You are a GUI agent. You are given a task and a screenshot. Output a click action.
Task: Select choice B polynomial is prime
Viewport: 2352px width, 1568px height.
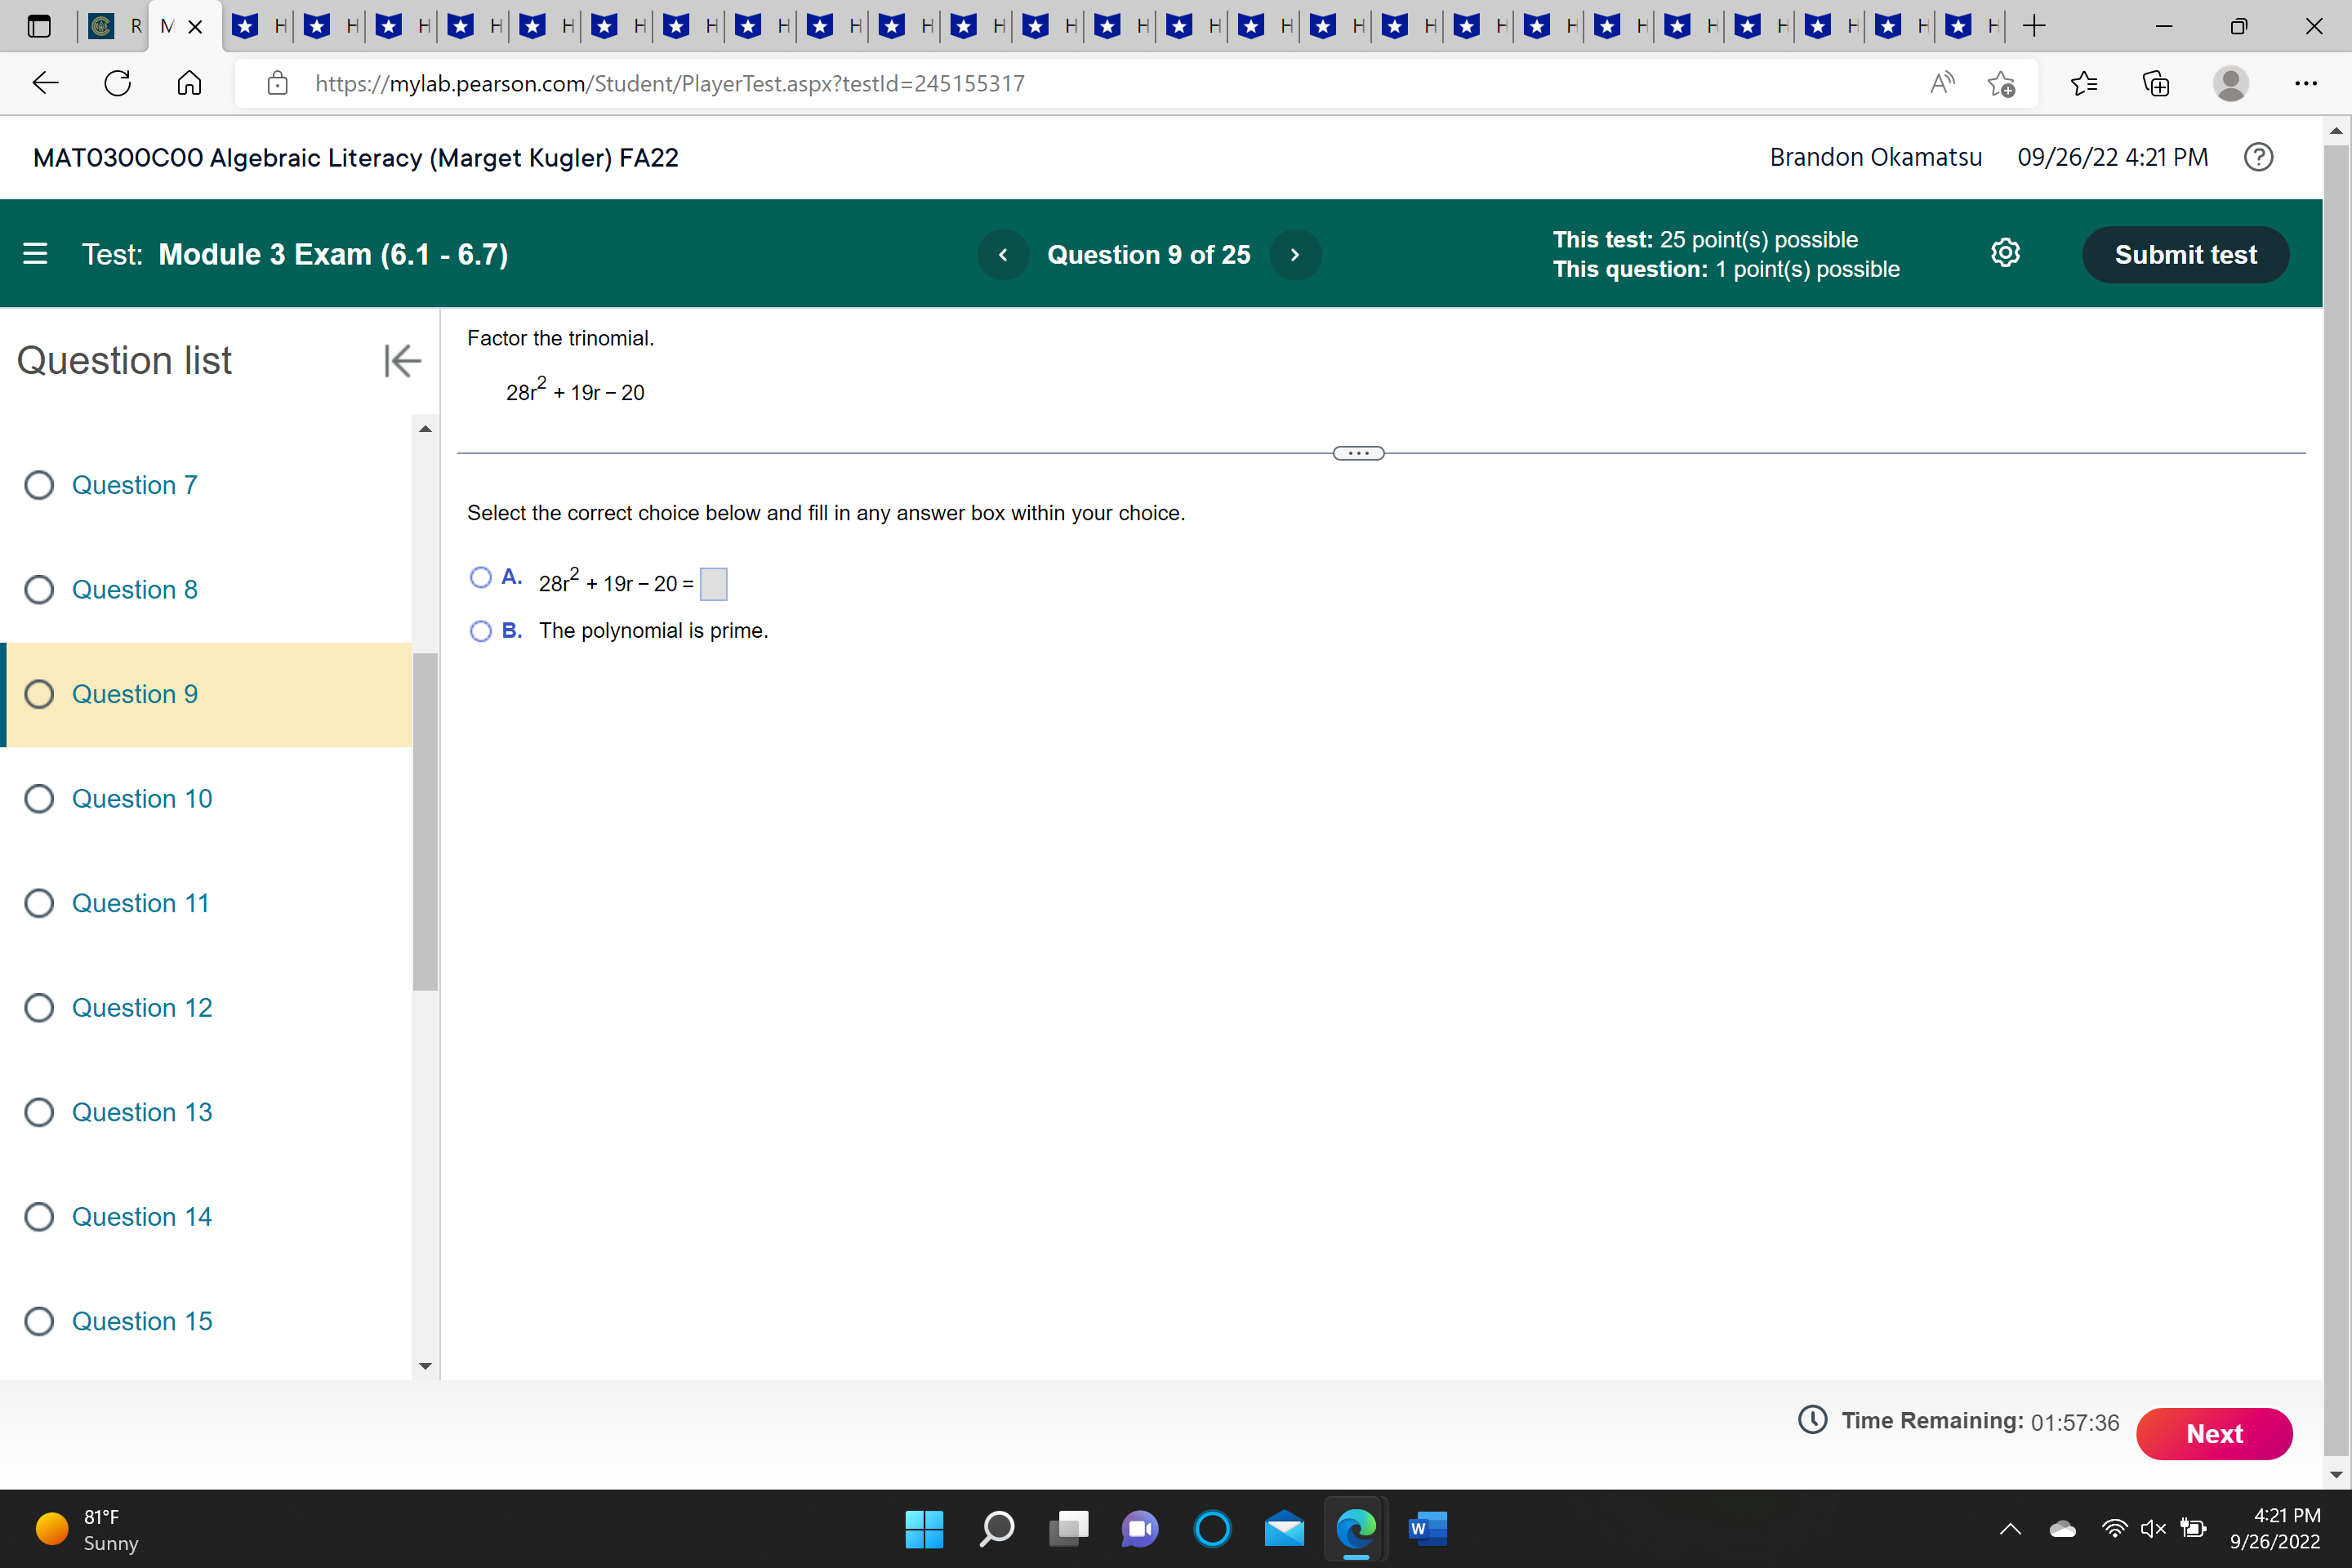point(481,631)
